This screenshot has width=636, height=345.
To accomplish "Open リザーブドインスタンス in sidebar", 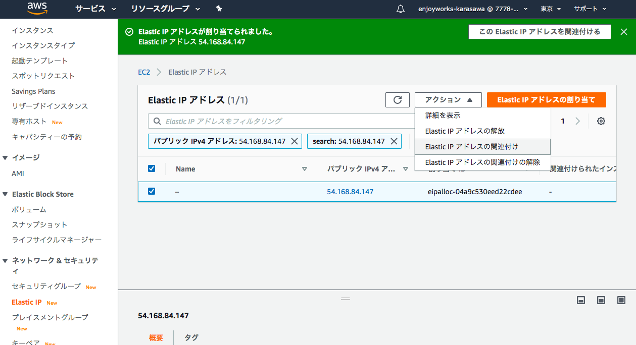I will tap(50, 106).
